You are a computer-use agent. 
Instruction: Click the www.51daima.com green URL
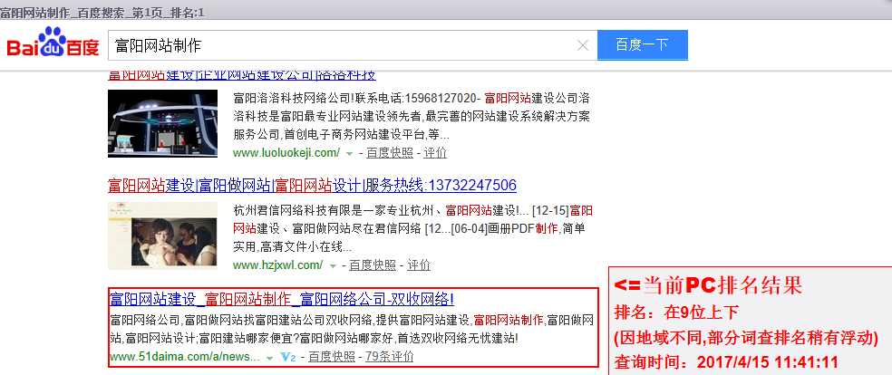[x=183, y=357]
